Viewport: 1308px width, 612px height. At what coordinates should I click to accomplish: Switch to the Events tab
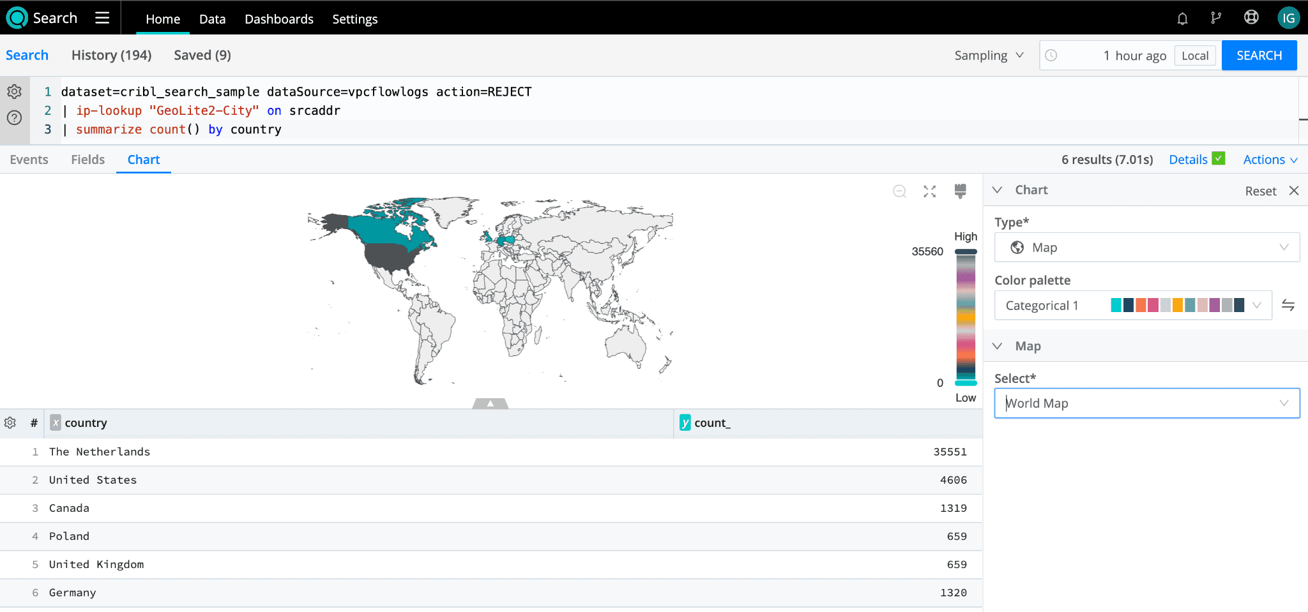click(x=29, y=160)
